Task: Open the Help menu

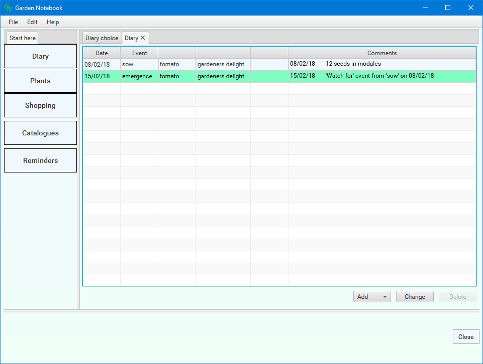Action: (53, 22)
